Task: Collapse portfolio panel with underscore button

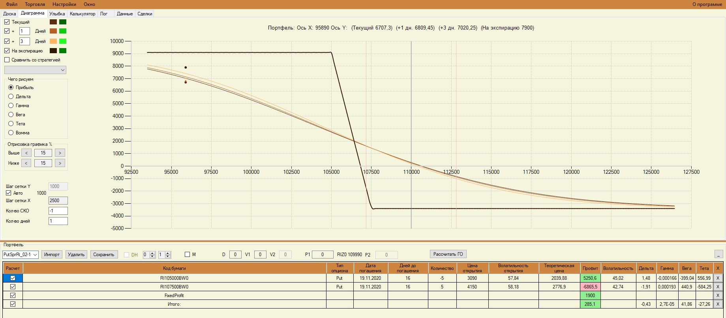Action: point(718,254)
